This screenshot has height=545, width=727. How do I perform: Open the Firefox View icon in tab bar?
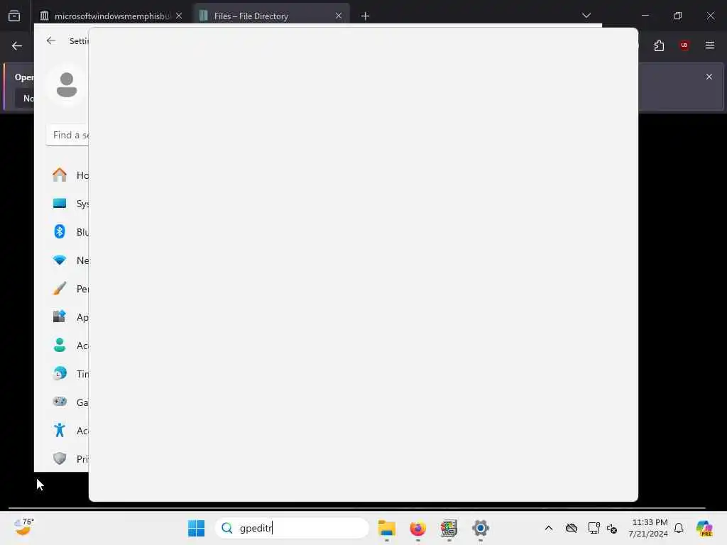tap(14, 16)
